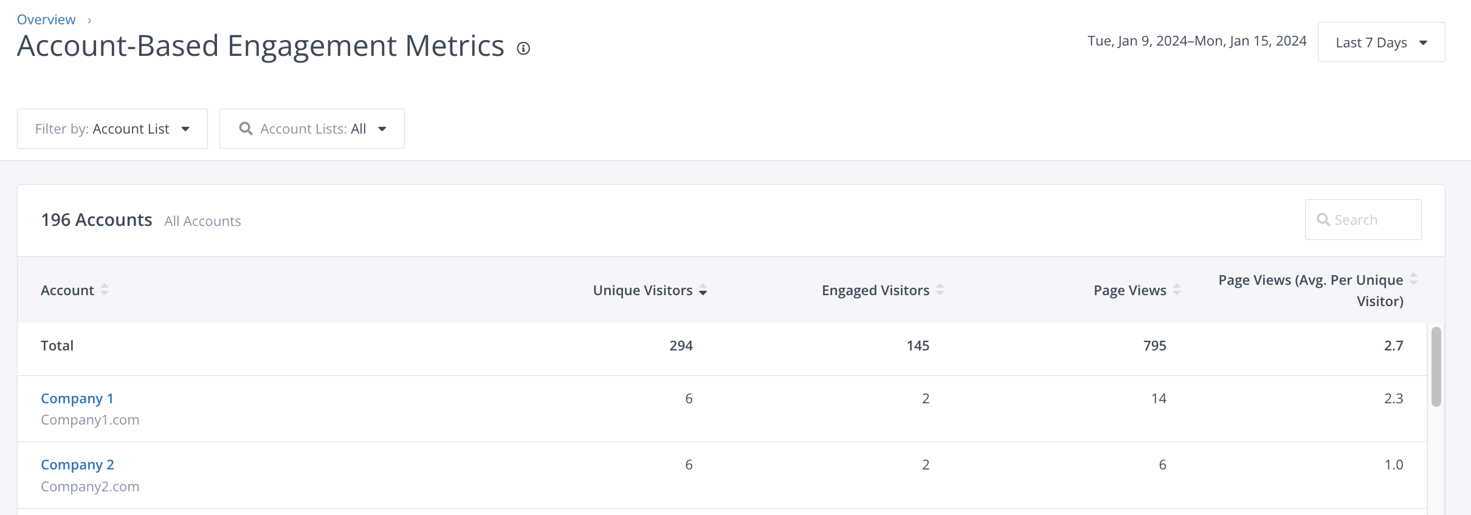Image resolution: width=1471 pixels, height=515 pixels.
Task: Expand the Filter by Account List dropdown
Action: (112, 129)
